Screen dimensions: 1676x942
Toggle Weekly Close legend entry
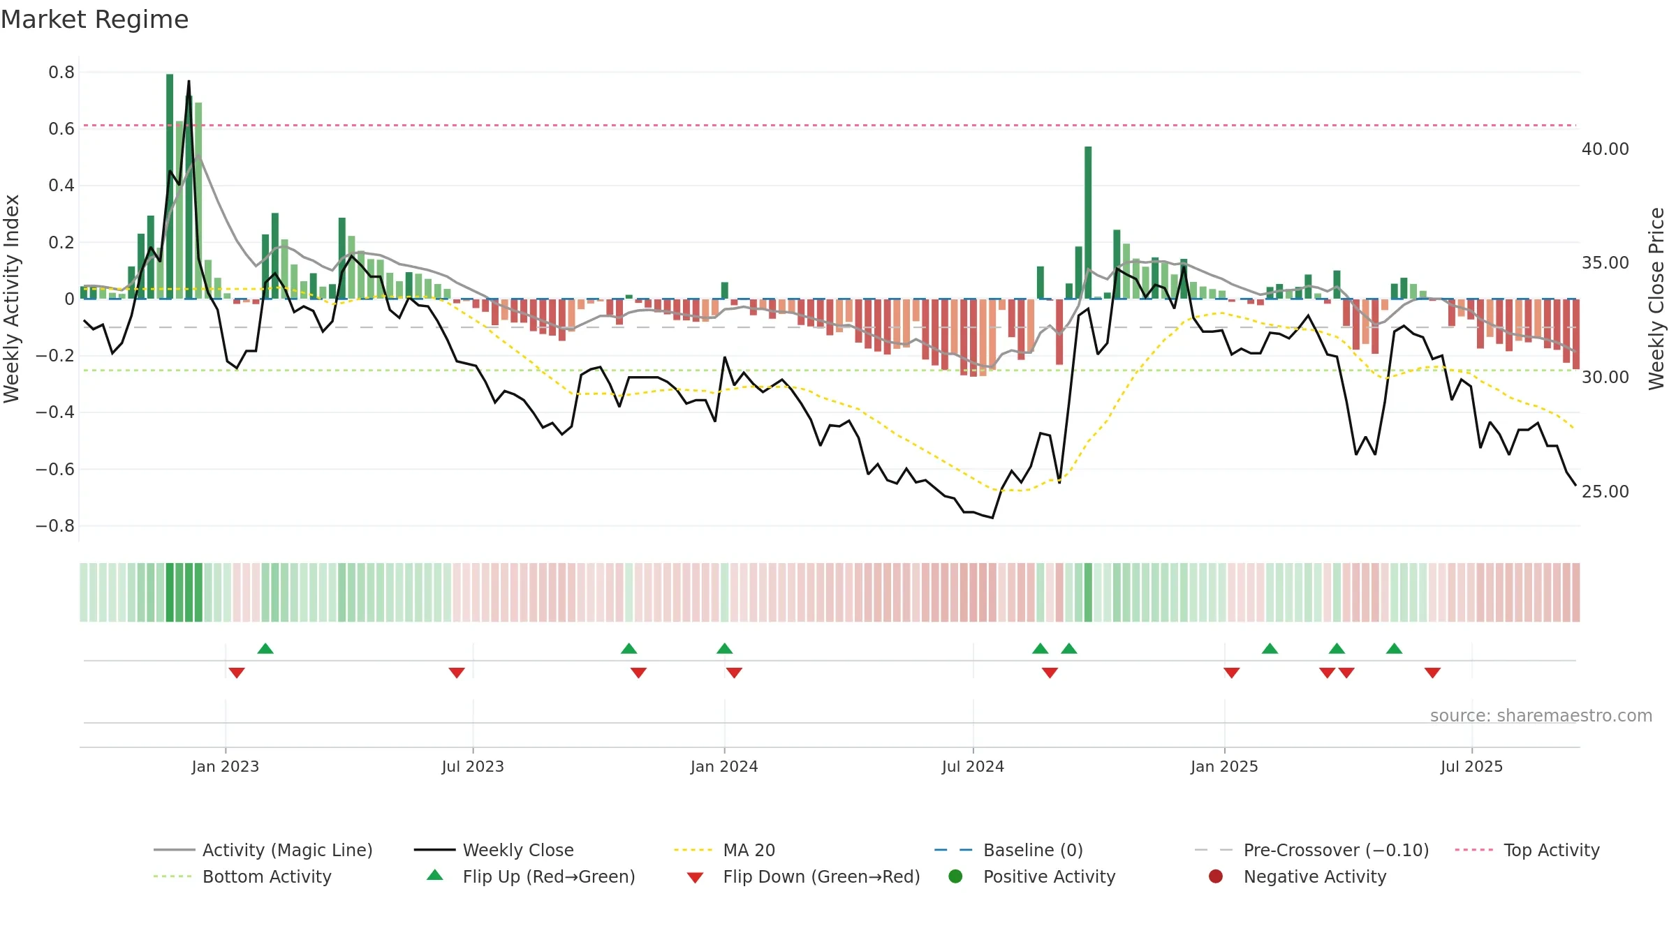[x=494, y=850]
